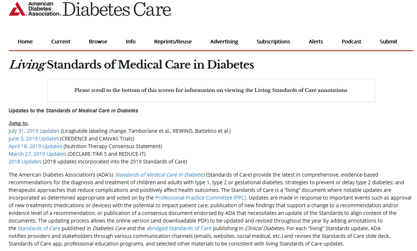Open Professional Practice Committee (PPC) link
The height and width of the screenshot is (251, 417).
pos(201,198)
